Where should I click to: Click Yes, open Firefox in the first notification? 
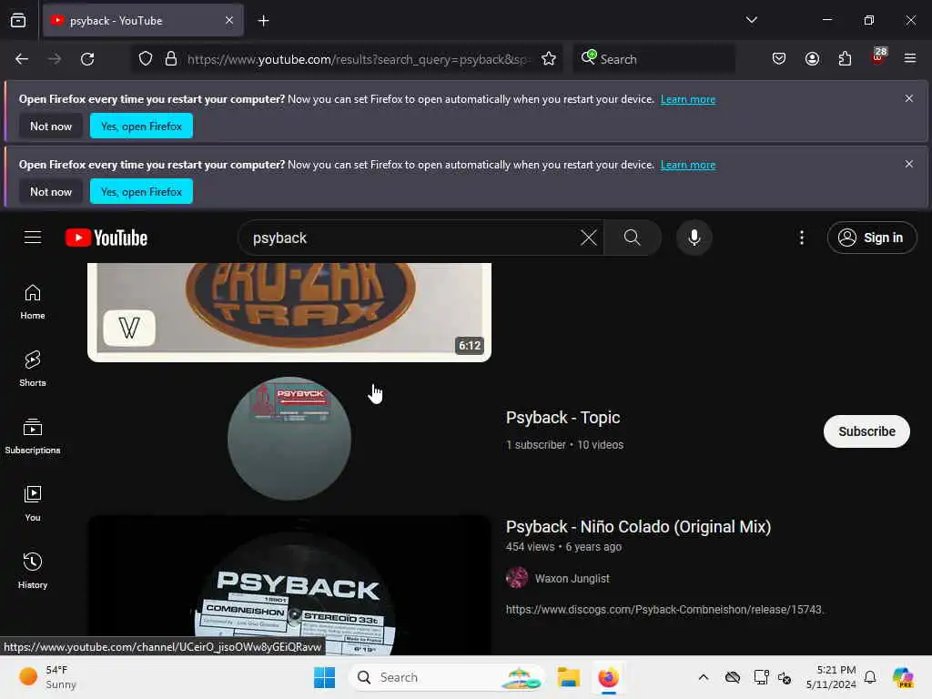141,126
